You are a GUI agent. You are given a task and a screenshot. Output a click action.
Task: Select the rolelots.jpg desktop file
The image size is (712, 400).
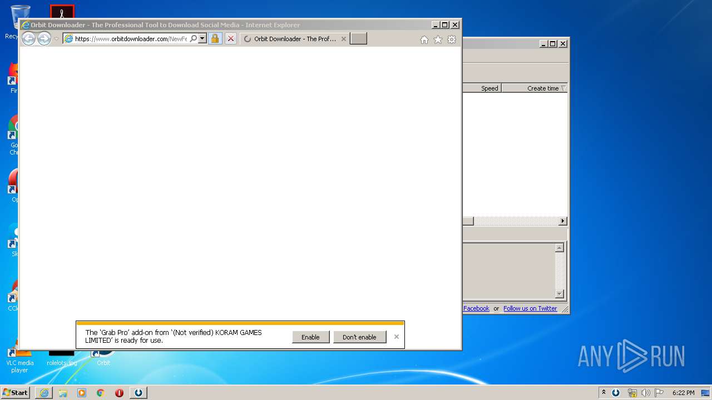(x=62, y=358)
